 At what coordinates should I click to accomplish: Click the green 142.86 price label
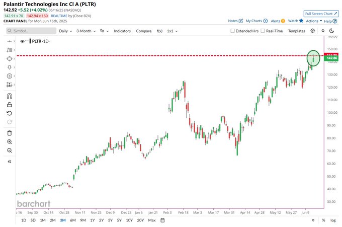pyautogui.click(x=331, y=58)
